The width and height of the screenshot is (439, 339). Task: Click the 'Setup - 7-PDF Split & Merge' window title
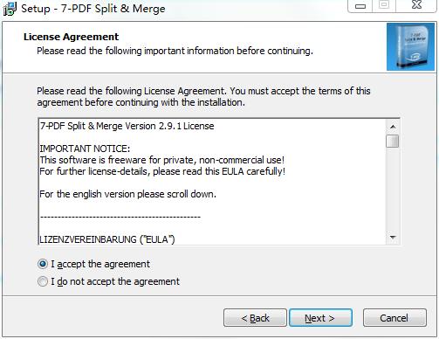pyautogui.click(x=93, y=9)
